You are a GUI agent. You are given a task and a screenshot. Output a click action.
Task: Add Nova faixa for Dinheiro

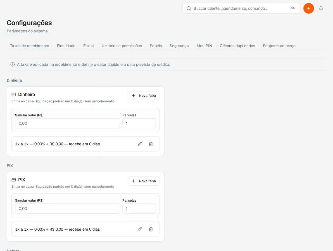coord(144,96)
